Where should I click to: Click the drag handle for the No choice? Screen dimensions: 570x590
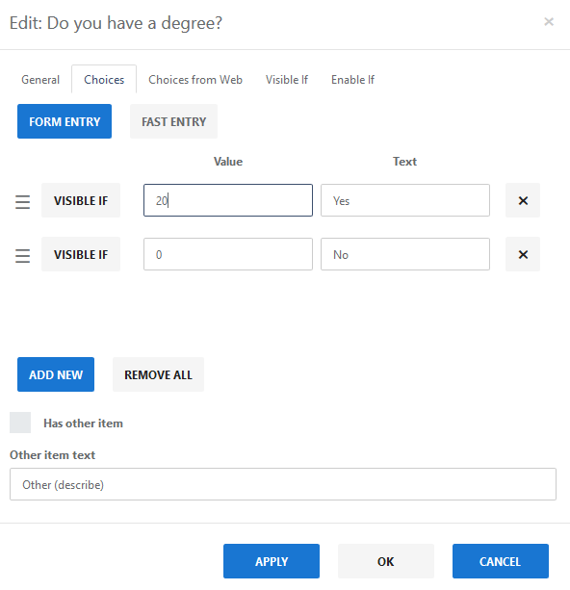point(22,256)
